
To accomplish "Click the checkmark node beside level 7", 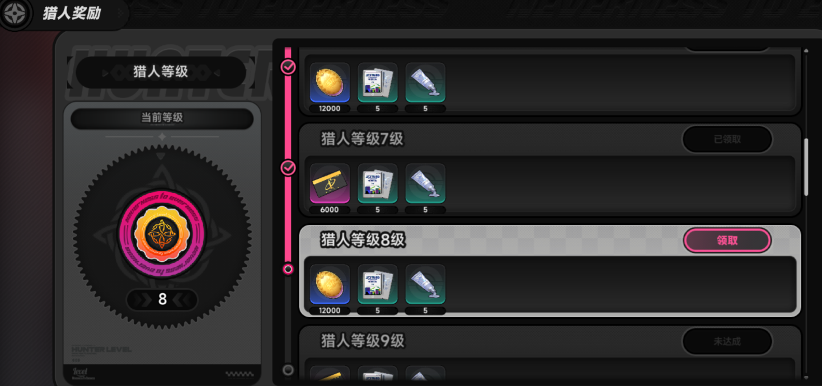I will (288, 167).
